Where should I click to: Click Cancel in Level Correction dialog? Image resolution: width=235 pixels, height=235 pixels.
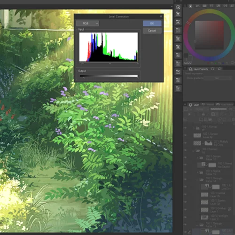152,31
